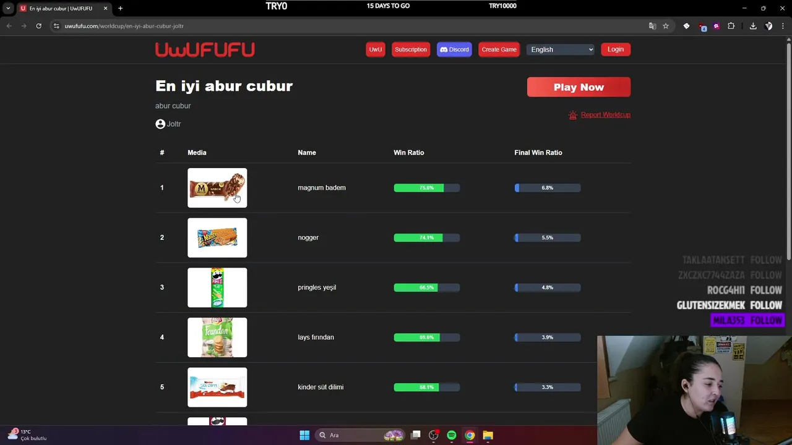Click pringles yeşil 4.8% final win bar
Screen dimensions: 792x445
click(548, 287)
